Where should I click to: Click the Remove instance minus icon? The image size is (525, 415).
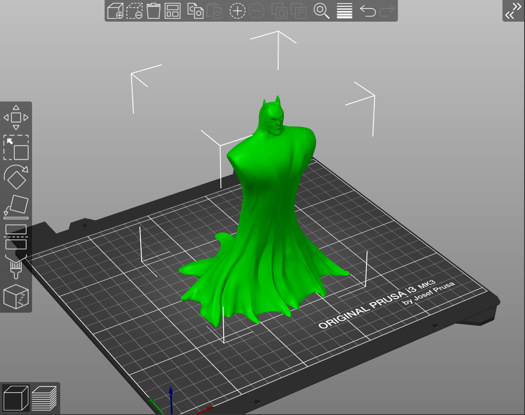point(257,11)
